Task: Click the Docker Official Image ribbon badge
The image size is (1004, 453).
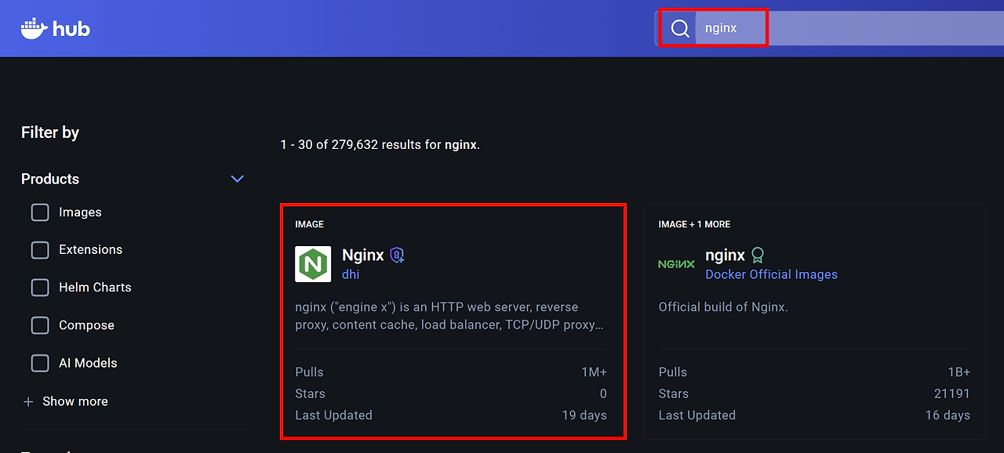Action: tap(758, 255)
